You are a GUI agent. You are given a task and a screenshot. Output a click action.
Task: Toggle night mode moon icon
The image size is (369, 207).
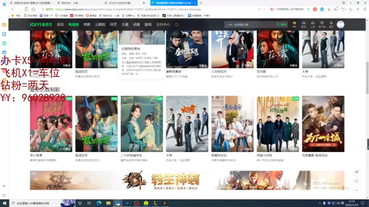pos(351,9)
